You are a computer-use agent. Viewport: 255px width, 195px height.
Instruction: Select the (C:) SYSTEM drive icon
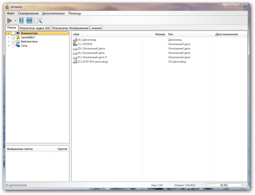75,44
